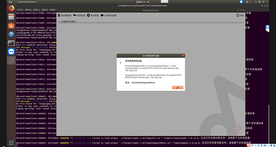276x147 pixels.
Task: Click the add stream plus button
Action: [x=238, y=128]
